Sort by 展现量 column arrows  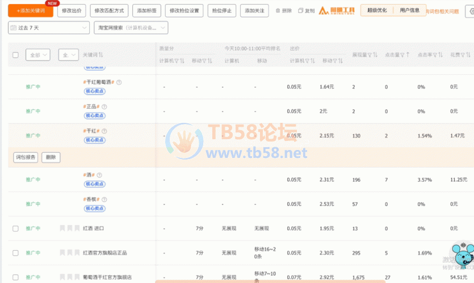375,55
